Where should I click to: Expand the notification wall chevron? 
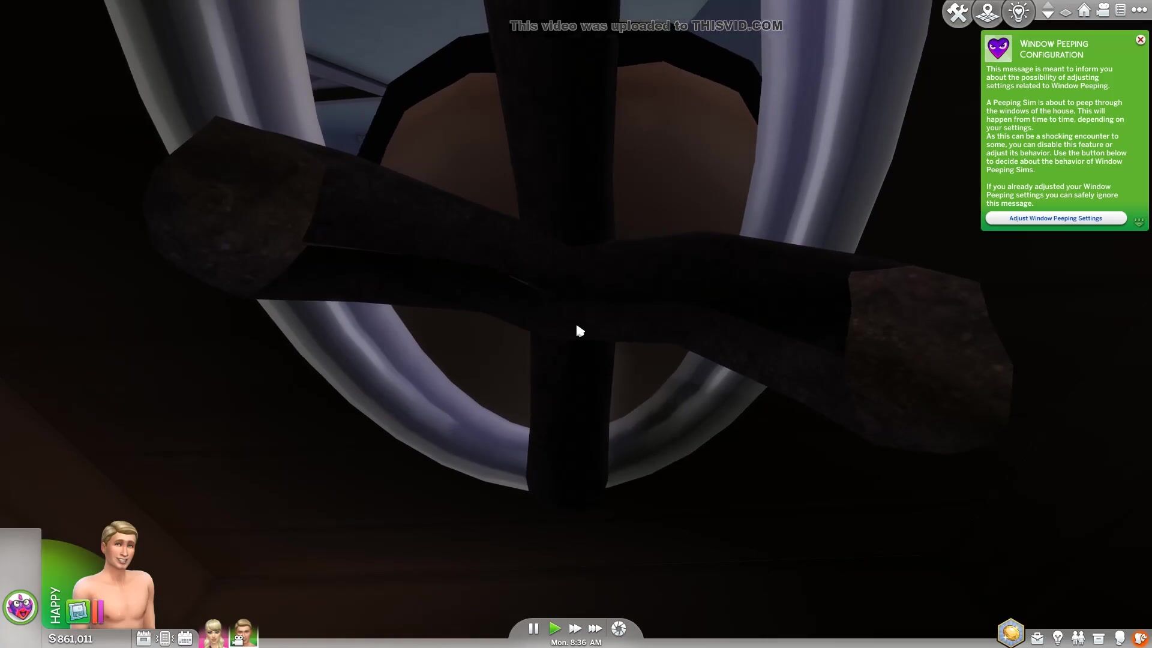[x=1139, y=222]
